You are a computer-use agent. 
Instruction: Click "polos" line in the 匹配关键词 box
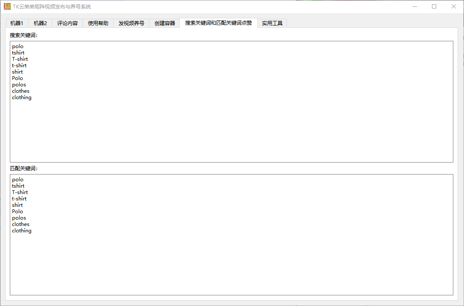point(19,218)
